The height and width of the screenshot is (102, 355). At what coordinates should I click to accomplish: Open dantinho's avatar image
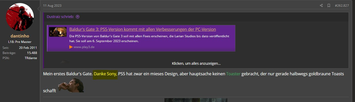pos(20,17)
